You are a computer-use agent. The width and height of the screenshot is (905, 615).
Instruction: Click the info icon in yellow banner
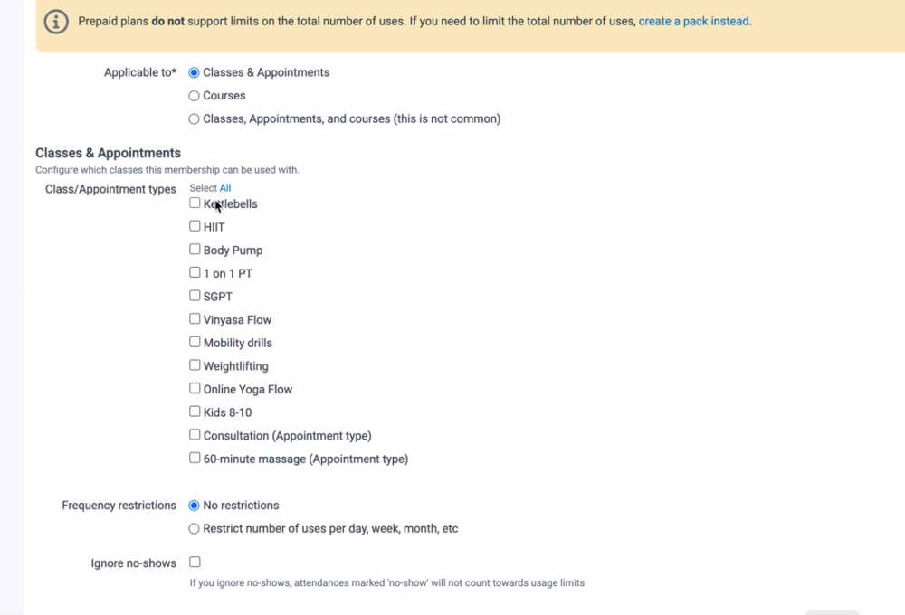[56, 22]
